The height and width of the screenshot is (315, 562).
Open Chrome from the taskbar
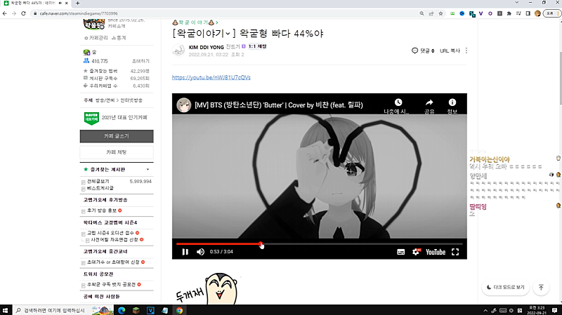click(179, 310)
